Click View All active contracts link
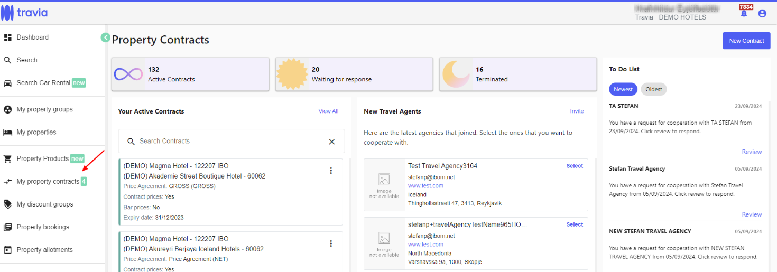 (328, 111)
